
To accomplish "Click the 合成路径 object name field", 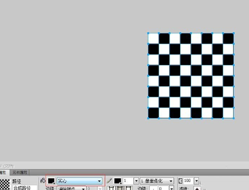I will point(25,188).
